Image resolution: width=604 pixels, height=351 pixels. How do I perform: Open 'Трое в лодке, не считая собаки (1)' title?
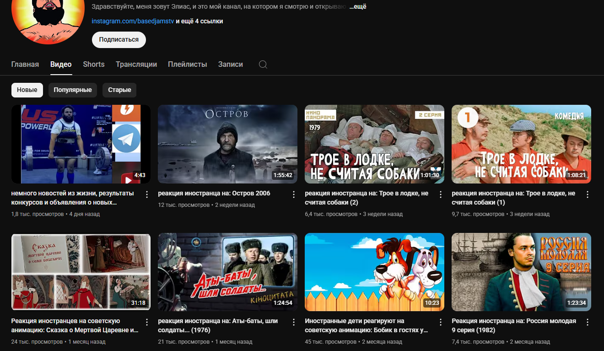tap(513, 198)
